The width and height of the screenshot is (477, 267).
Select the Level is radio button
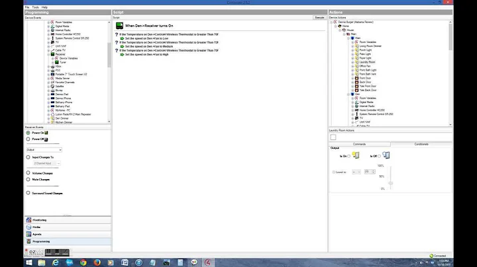[334, 172]
